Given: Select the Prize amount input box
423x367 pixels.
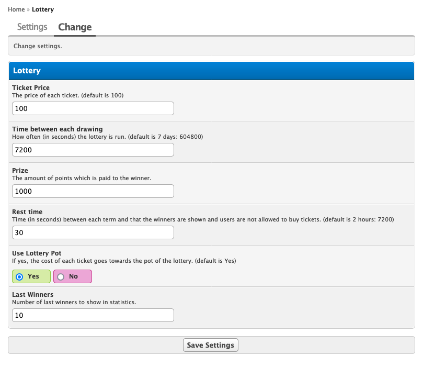Looking at the screenshot, I should click(93, 191).
